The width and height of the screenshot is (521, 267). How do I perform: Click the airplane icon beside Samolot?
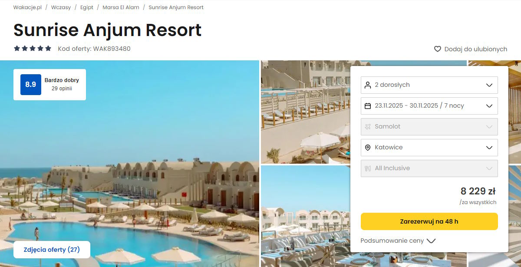coord(368,126)
